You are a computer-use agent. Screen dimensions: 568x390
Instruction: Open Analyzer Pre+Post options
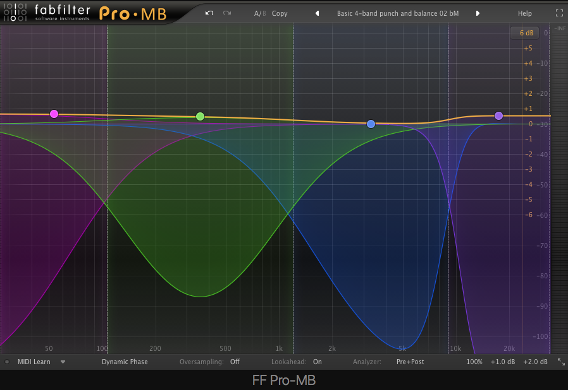coord(410,362)
